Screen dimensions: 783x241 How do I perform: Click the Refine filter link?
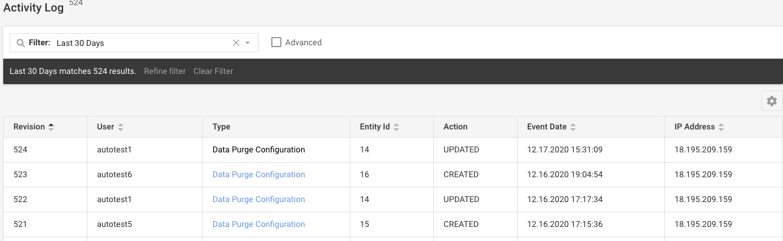[x=165, y=71]
